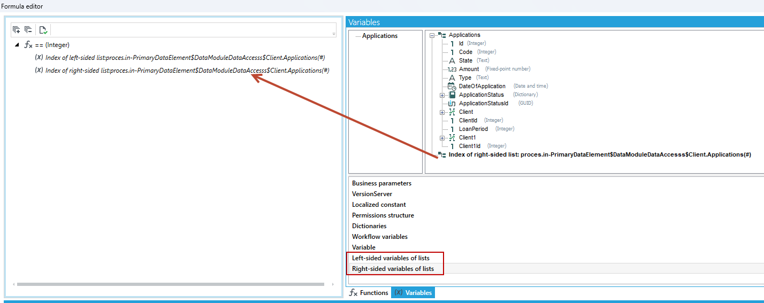764x303 pixels.
Task: Click the integer icon beside ClientId
Action: [x=452, y=120]
